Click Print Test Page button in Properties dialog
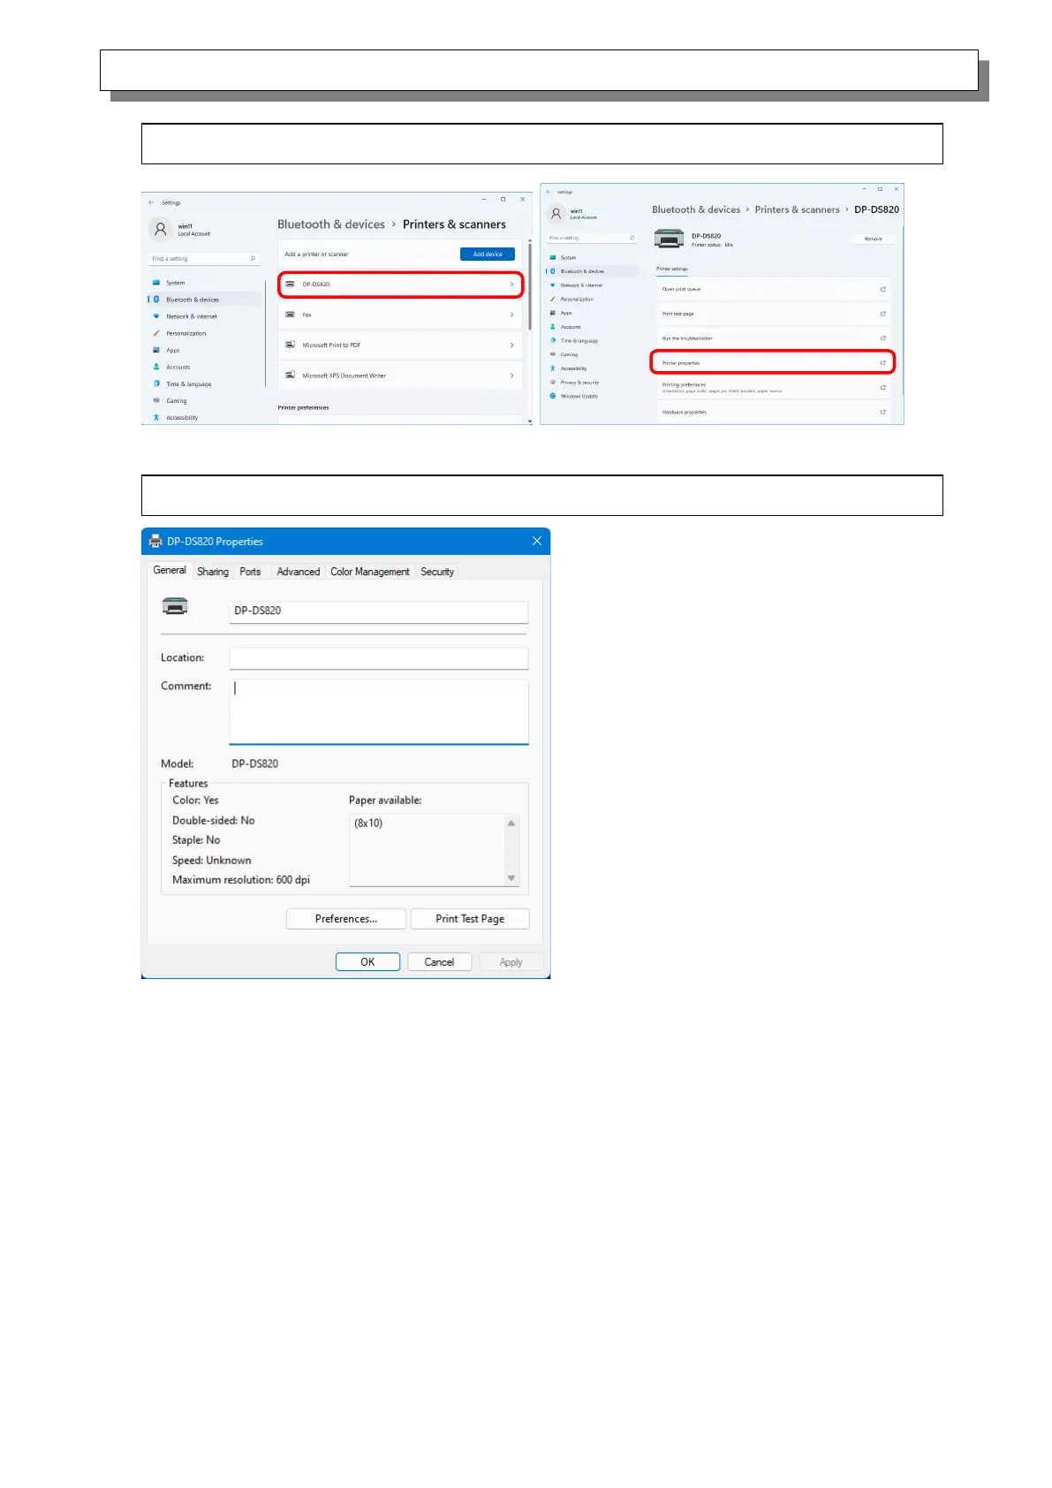Screen dimensions: 1052x1488 [x=470, y=919]
